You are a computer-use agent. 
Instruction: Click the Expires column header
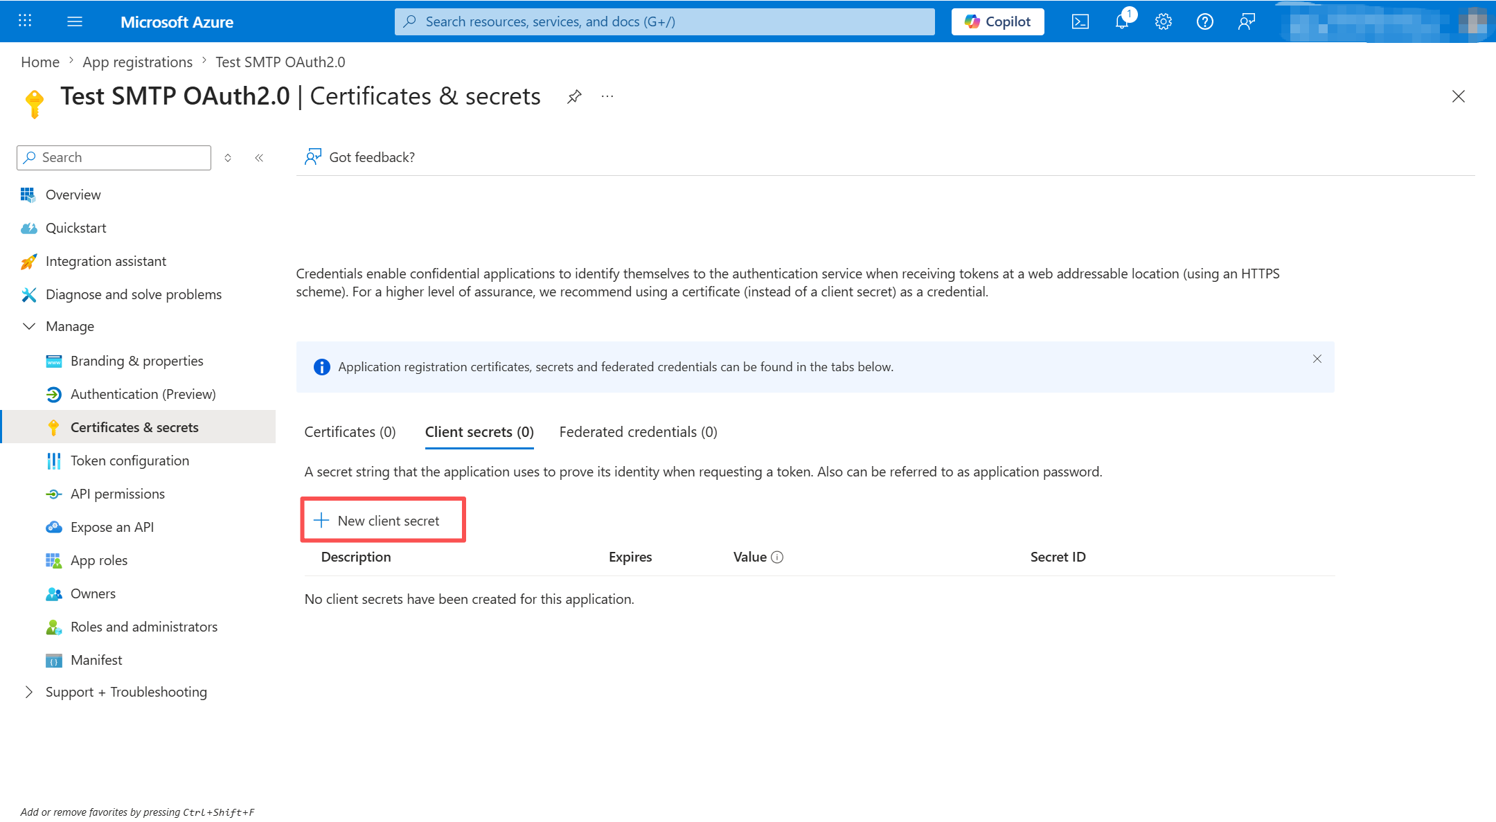click(x=630, y=557)
